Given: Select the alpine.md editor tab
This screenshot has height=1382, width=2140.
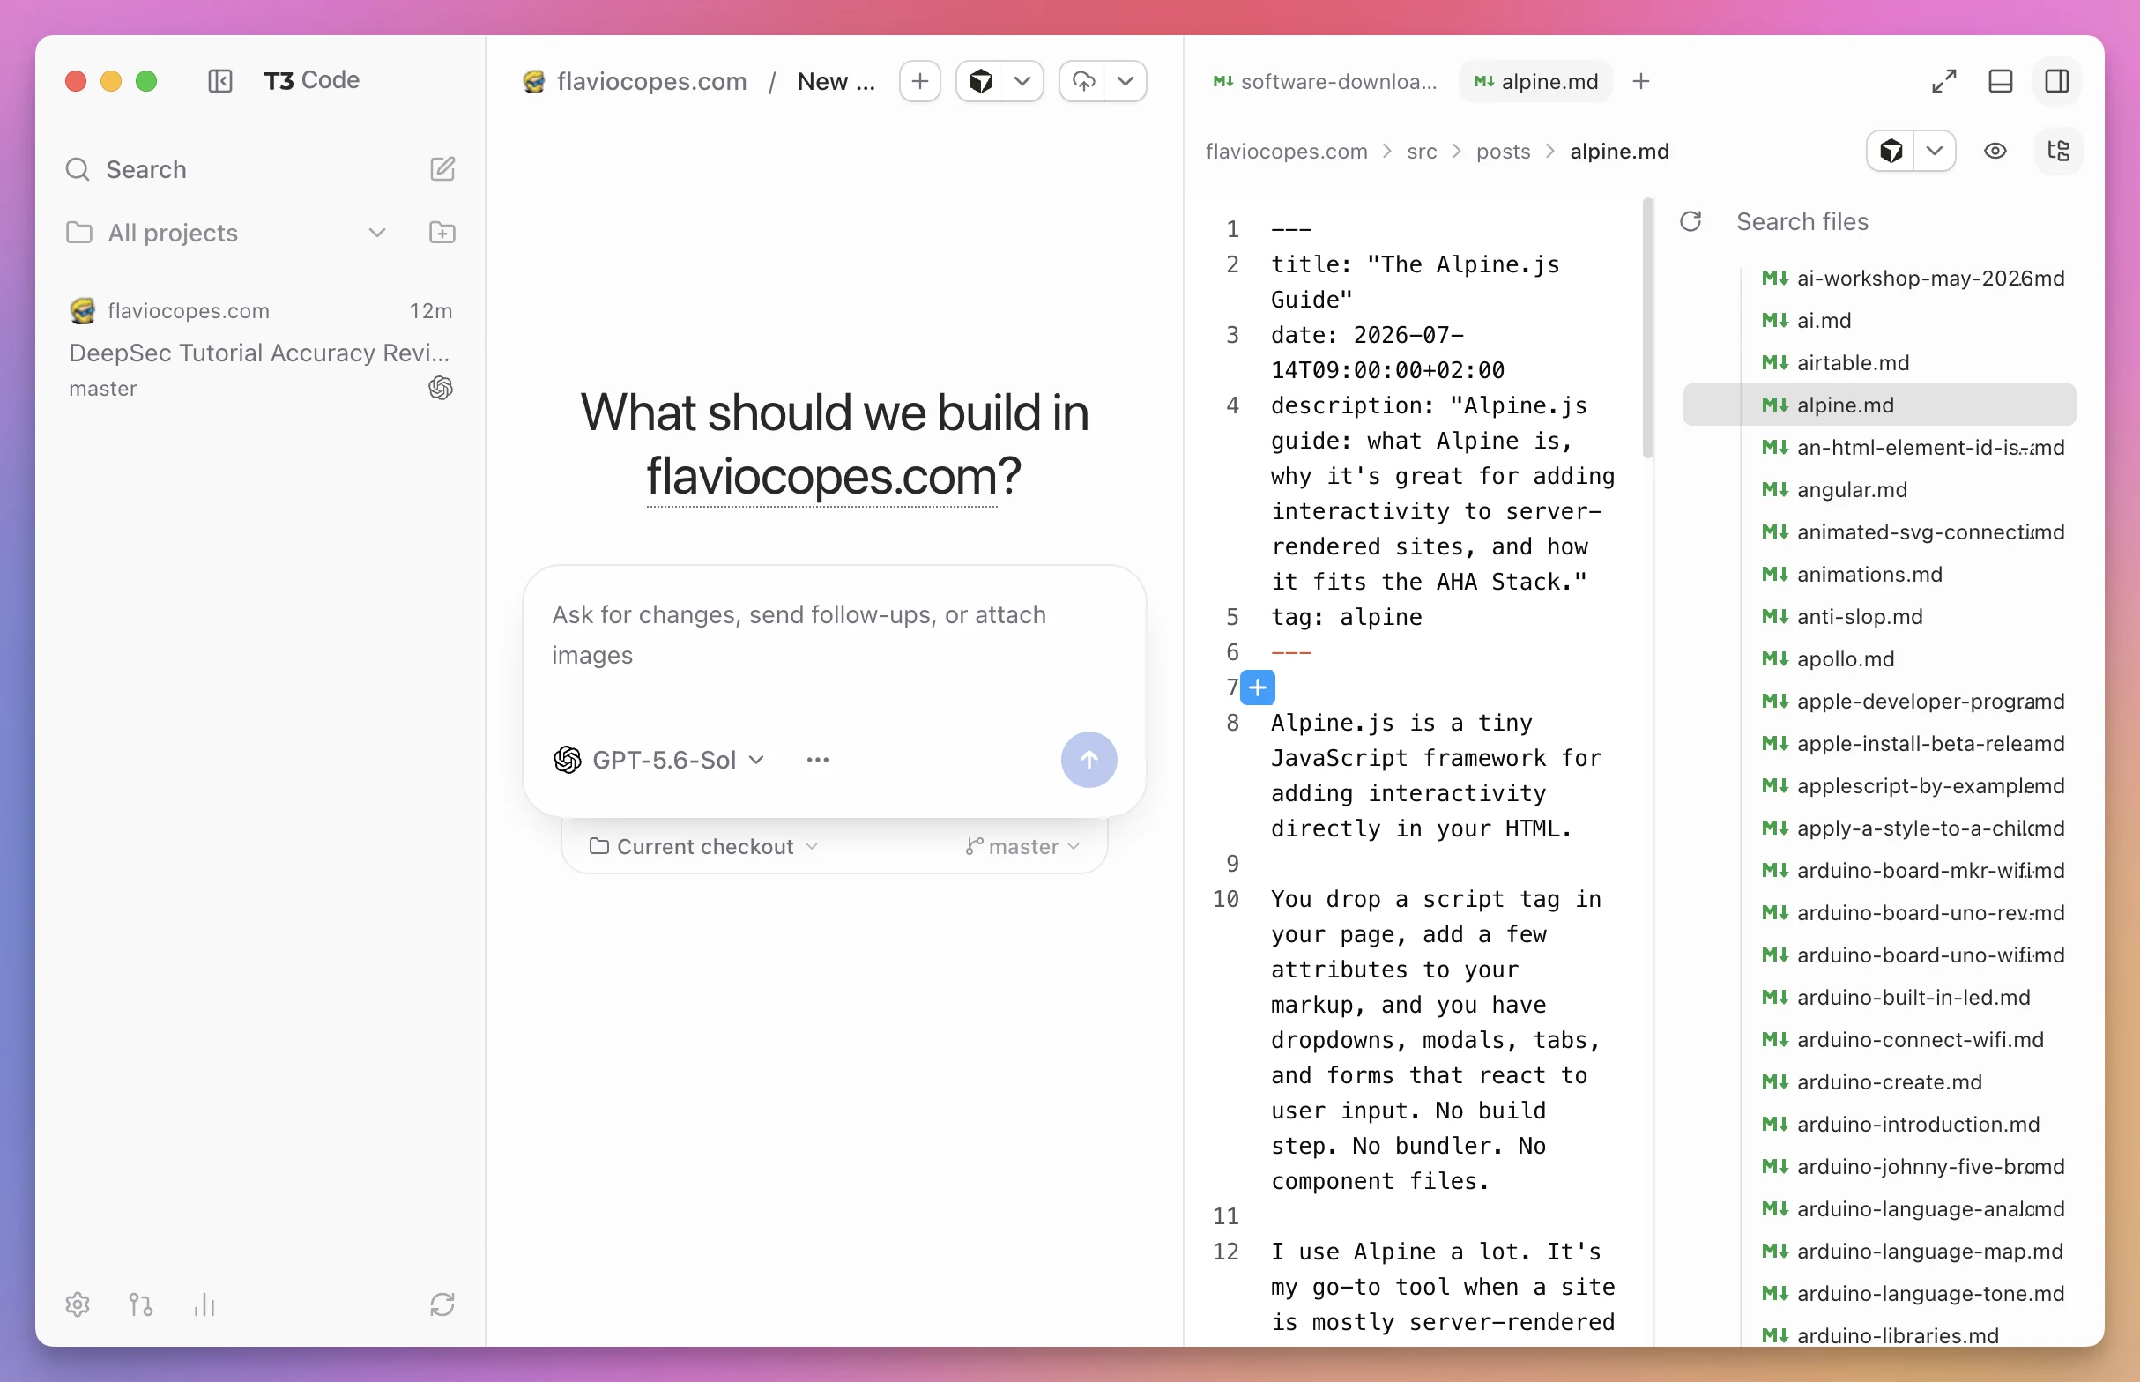Looking at the screenshot, I should [1536, 82].
